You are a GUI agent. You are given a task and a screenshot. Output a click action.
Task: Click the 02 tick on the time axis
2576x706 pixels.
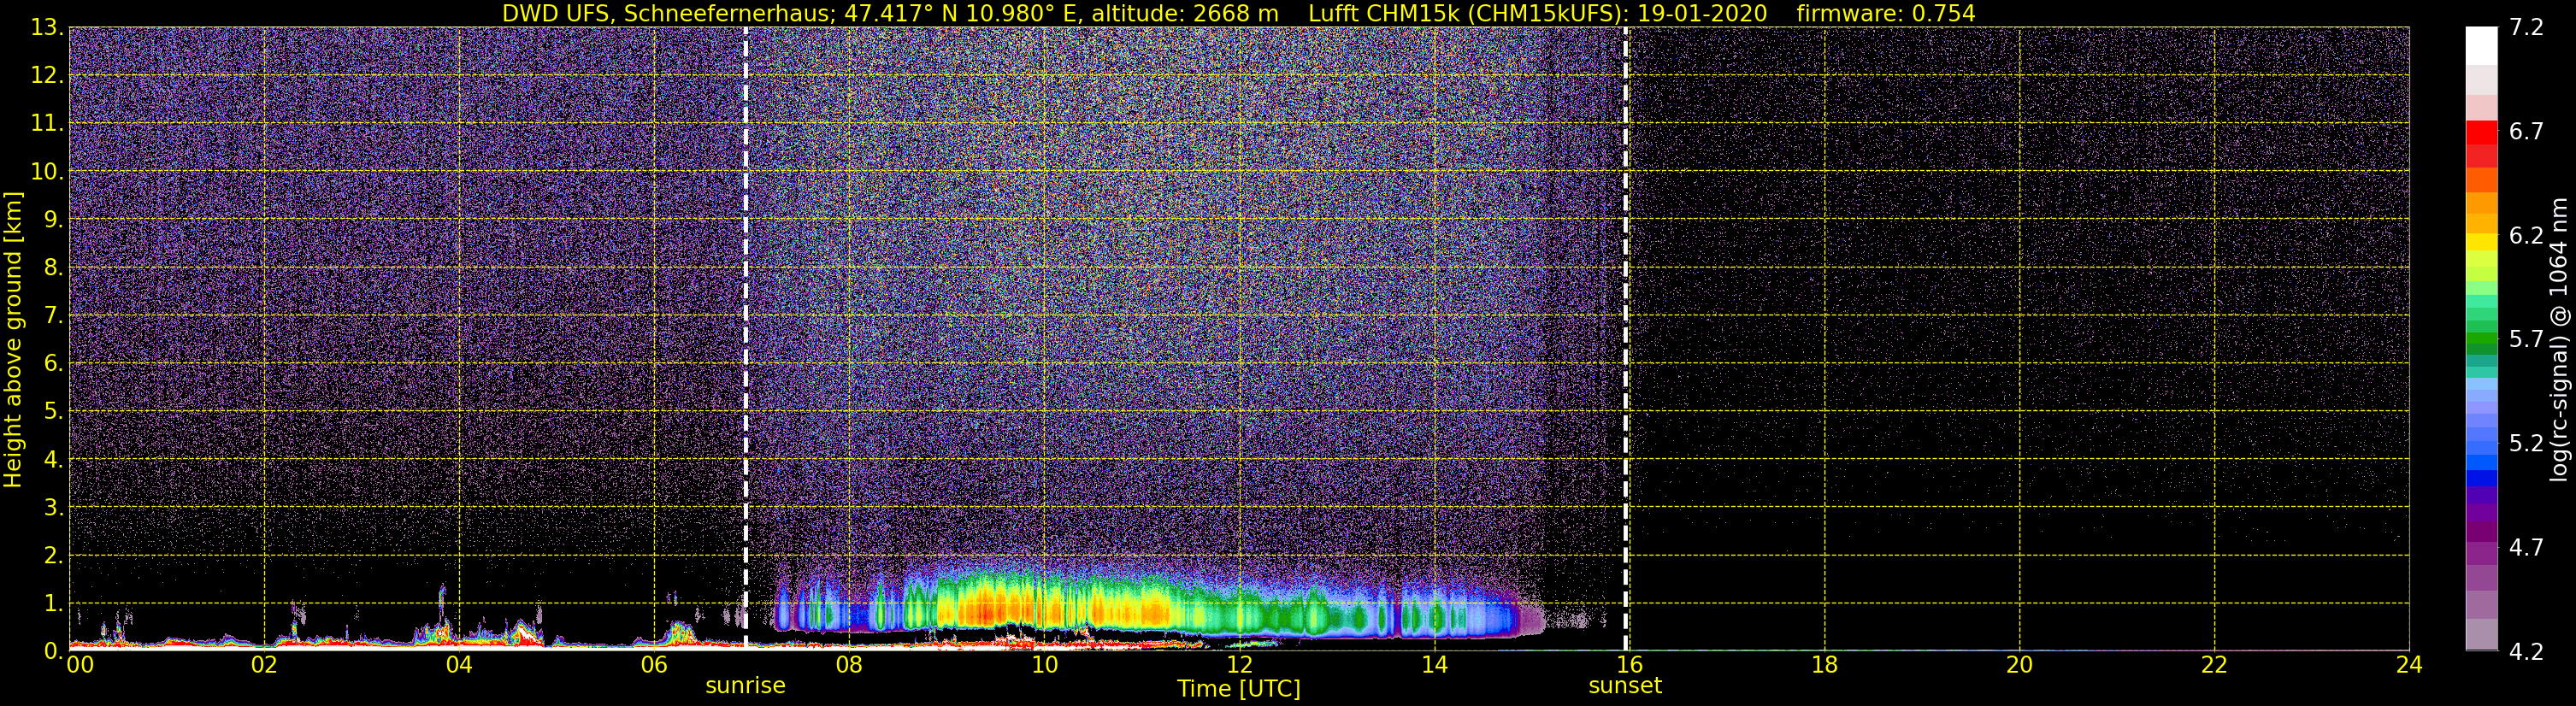[x=264, y=665]
